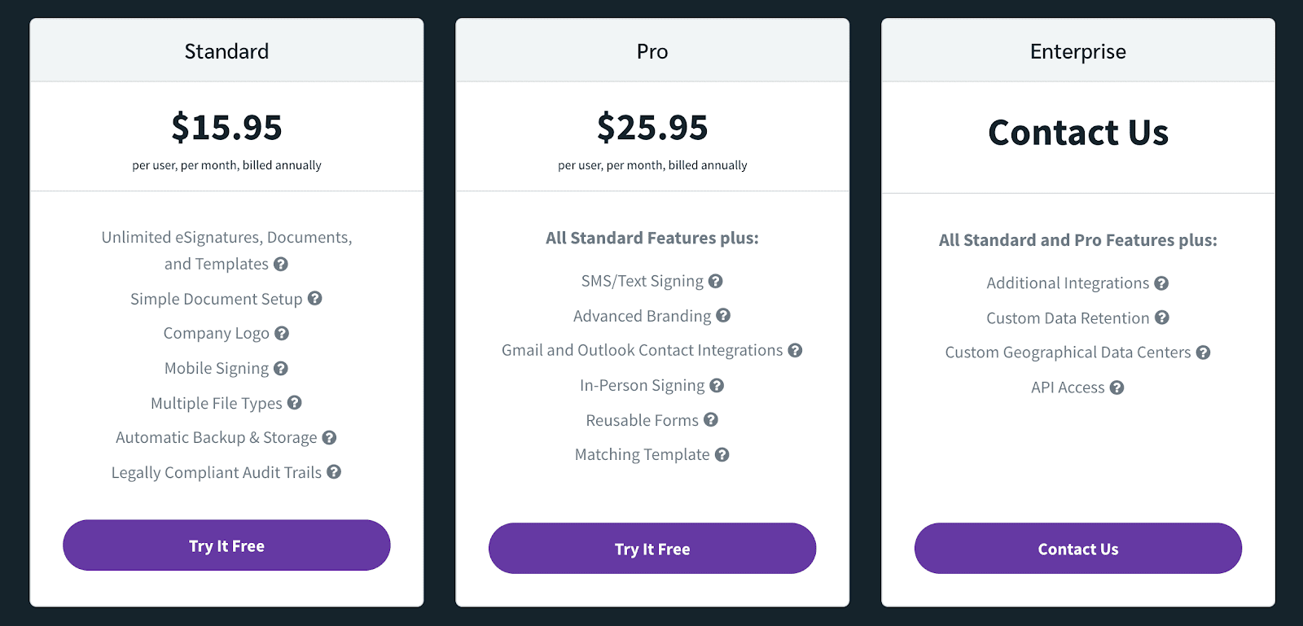This screenshot has width=1303, height=626.
Task: Click the Enterprise Contact Us button
Action: pyautogui.click(x=1078, y=549)
